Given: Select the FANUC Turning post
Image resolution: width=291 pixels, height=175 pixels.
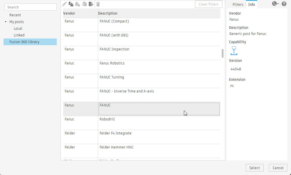Looking at the screenshot, I should point(159,81).
